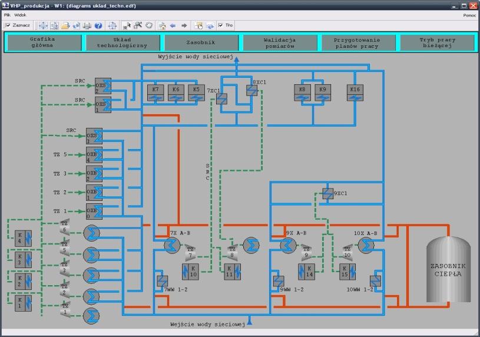Click the boiler K15 symbol
The height and width of the screenshot is (337, 480).
click(x=347, y=272)
